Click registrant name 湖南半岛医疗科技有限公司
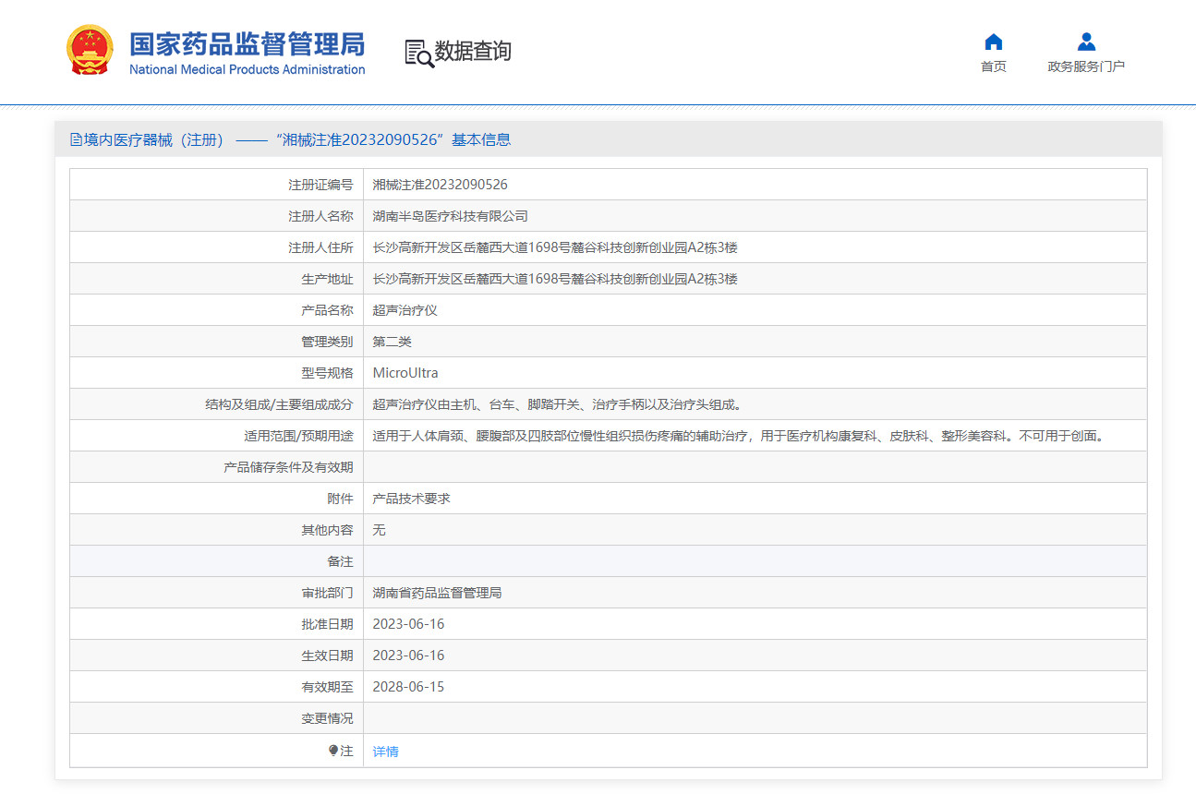Viewport: 1196px width, 794px height. tap(450, 216)
